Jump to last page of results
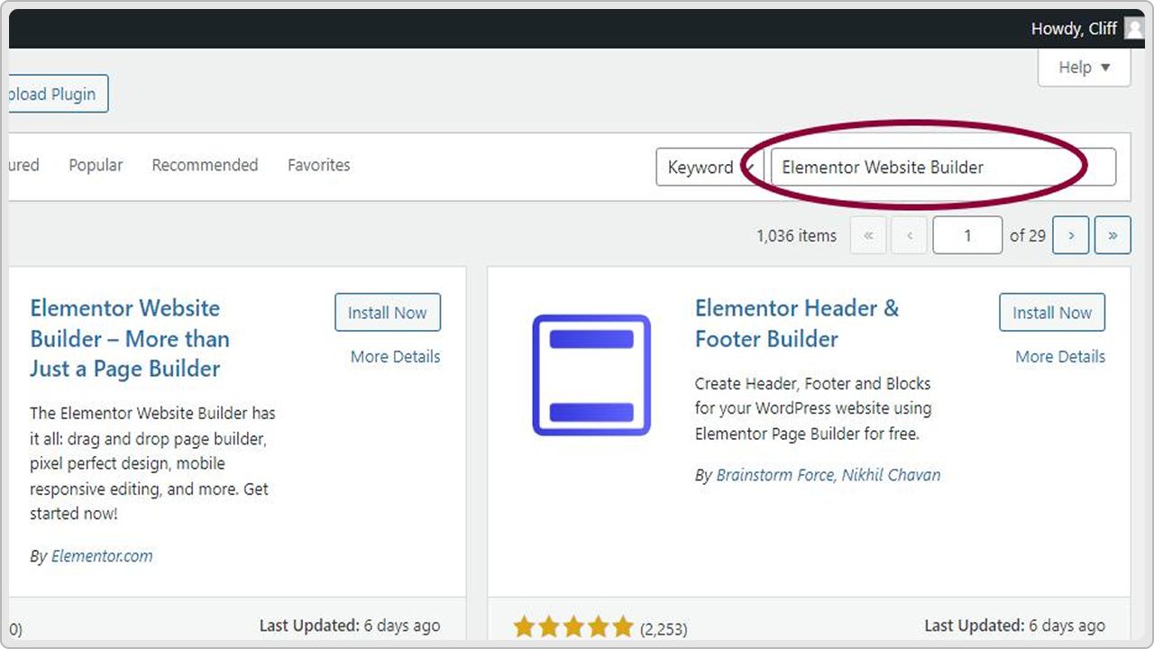Image resolution: width=1154 pixels, height=649 pixels. [1113, 235]
